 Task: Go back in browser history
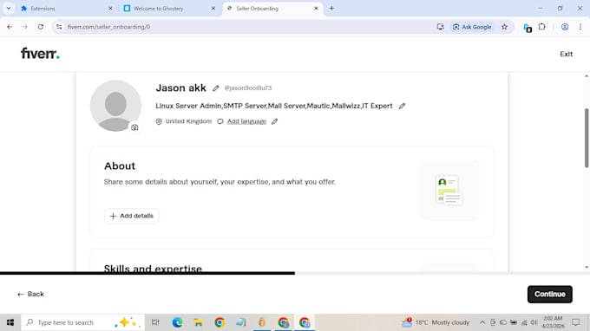coord(10,27)
